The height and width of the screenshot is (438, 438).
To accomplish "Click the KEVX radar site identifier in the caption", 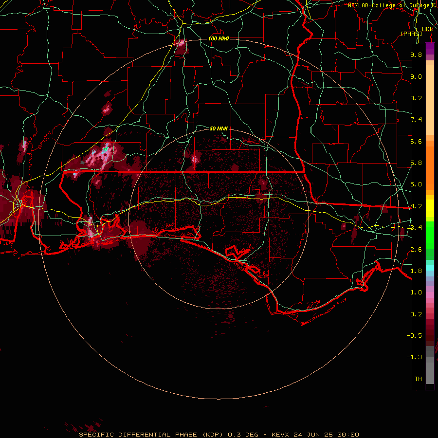I will point(281,435).
